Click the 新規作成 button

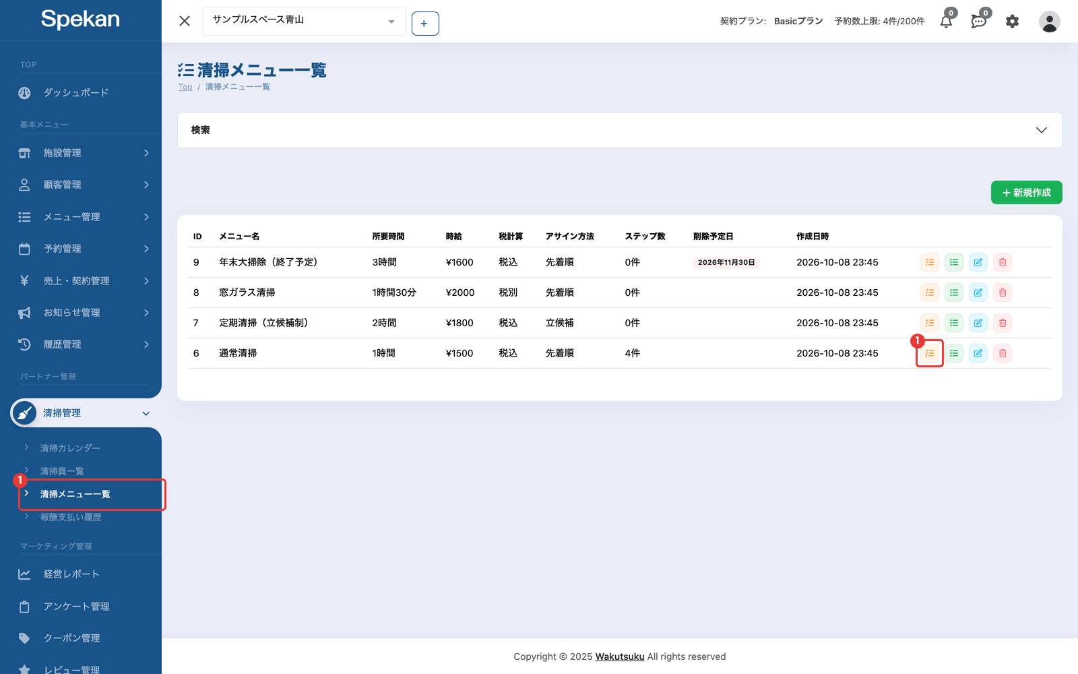[x=1026, y=192]
